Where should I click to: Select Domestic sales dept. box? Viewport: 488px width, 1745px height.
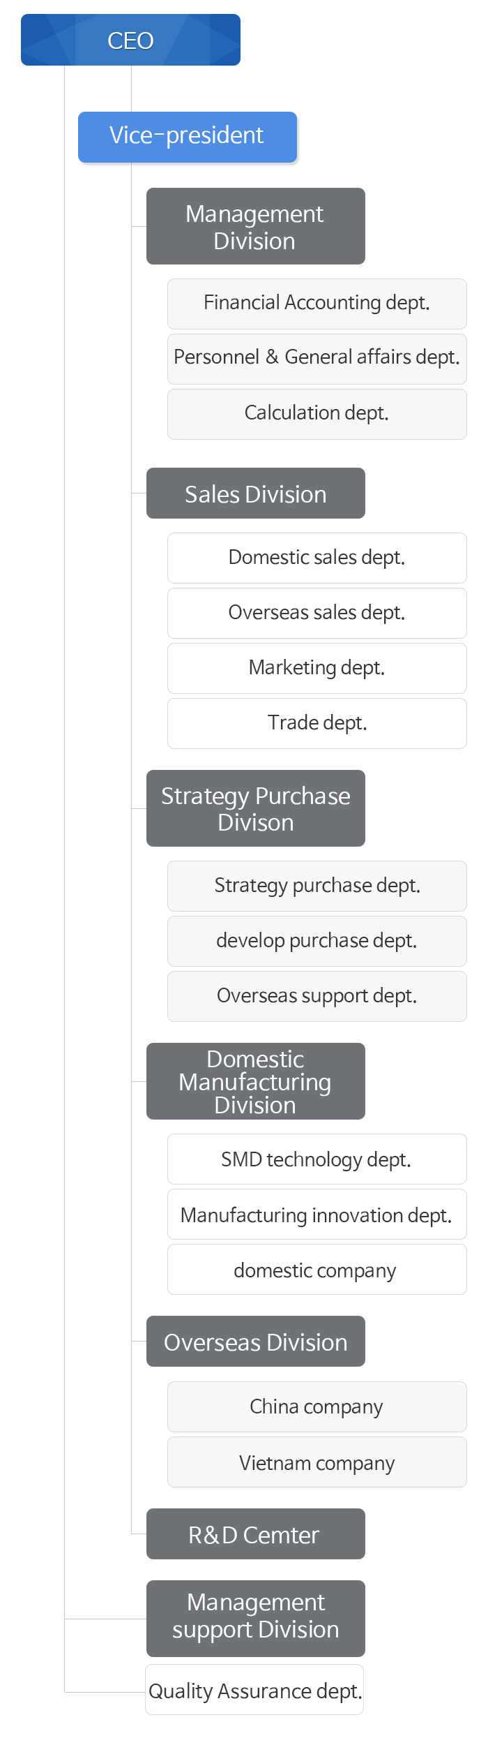pyautogui.click(x=317, y=558)
